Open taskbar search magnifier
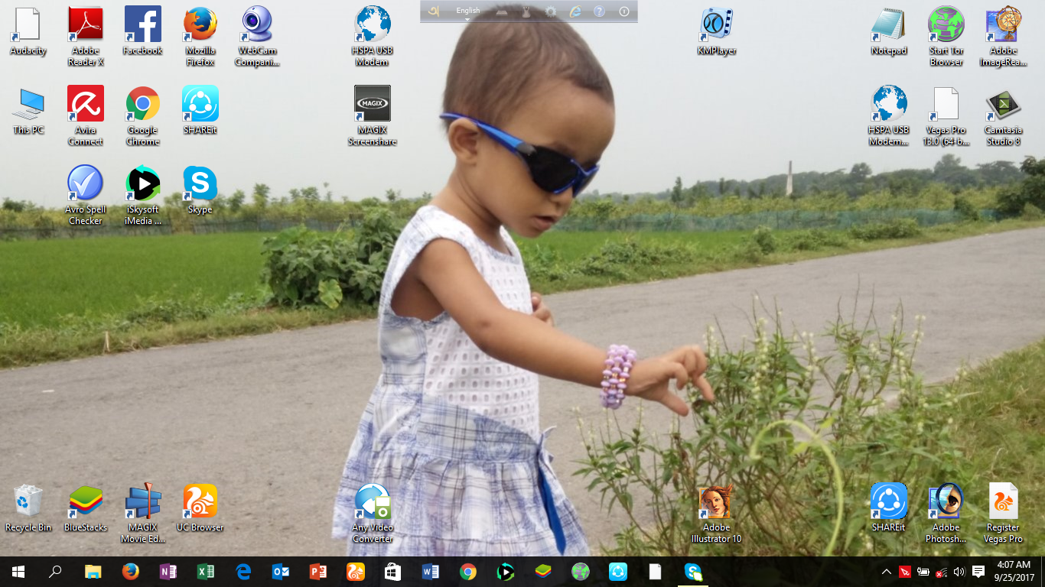 55,572
